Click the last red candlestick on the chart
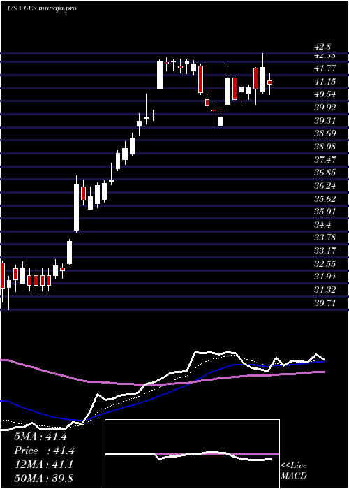This screenshot has width=349, height=489. 270,82
